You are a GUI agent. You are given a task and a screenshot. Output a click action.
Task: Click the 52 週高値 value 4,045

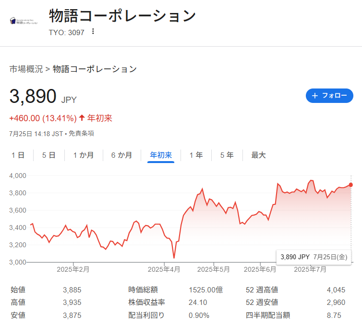pos(336,290)
